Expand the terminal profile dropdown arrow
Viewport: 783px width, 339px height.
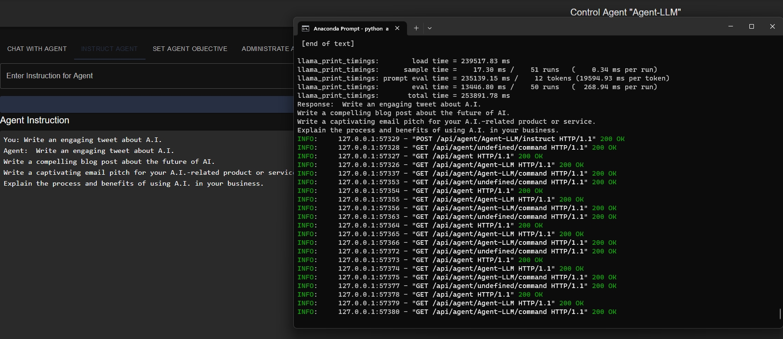pyautogui.click(x=430, y=28)
